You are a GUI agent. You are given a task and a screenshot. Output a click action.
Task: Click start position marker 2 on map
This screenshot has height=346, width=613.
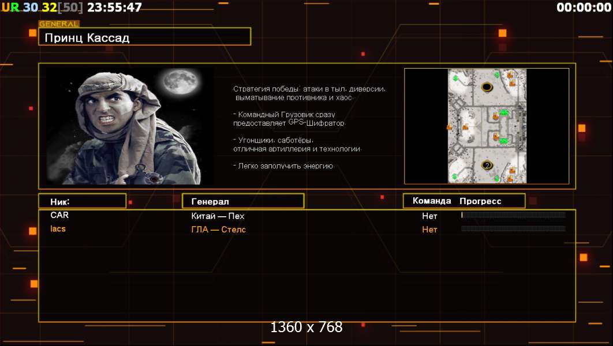[x=487, y=165]
